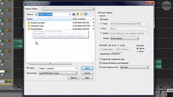Open the Range Entire Session dropdown
This screenshot has height=97, width=173.
(x=125, y=38)
